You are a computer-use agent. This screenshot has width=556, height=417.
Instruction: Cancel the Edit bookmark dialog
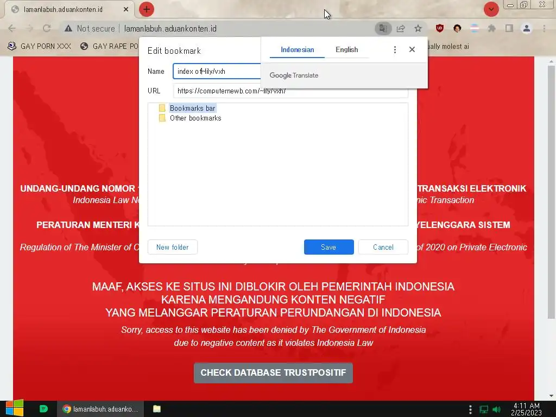pos(383,247)
